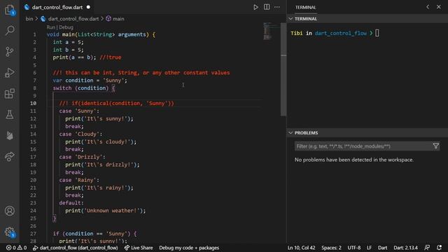Select the dart_control_flow.dart editor tab
The image size is (448, 252).
pyautogui.click(x=57, y=7)
